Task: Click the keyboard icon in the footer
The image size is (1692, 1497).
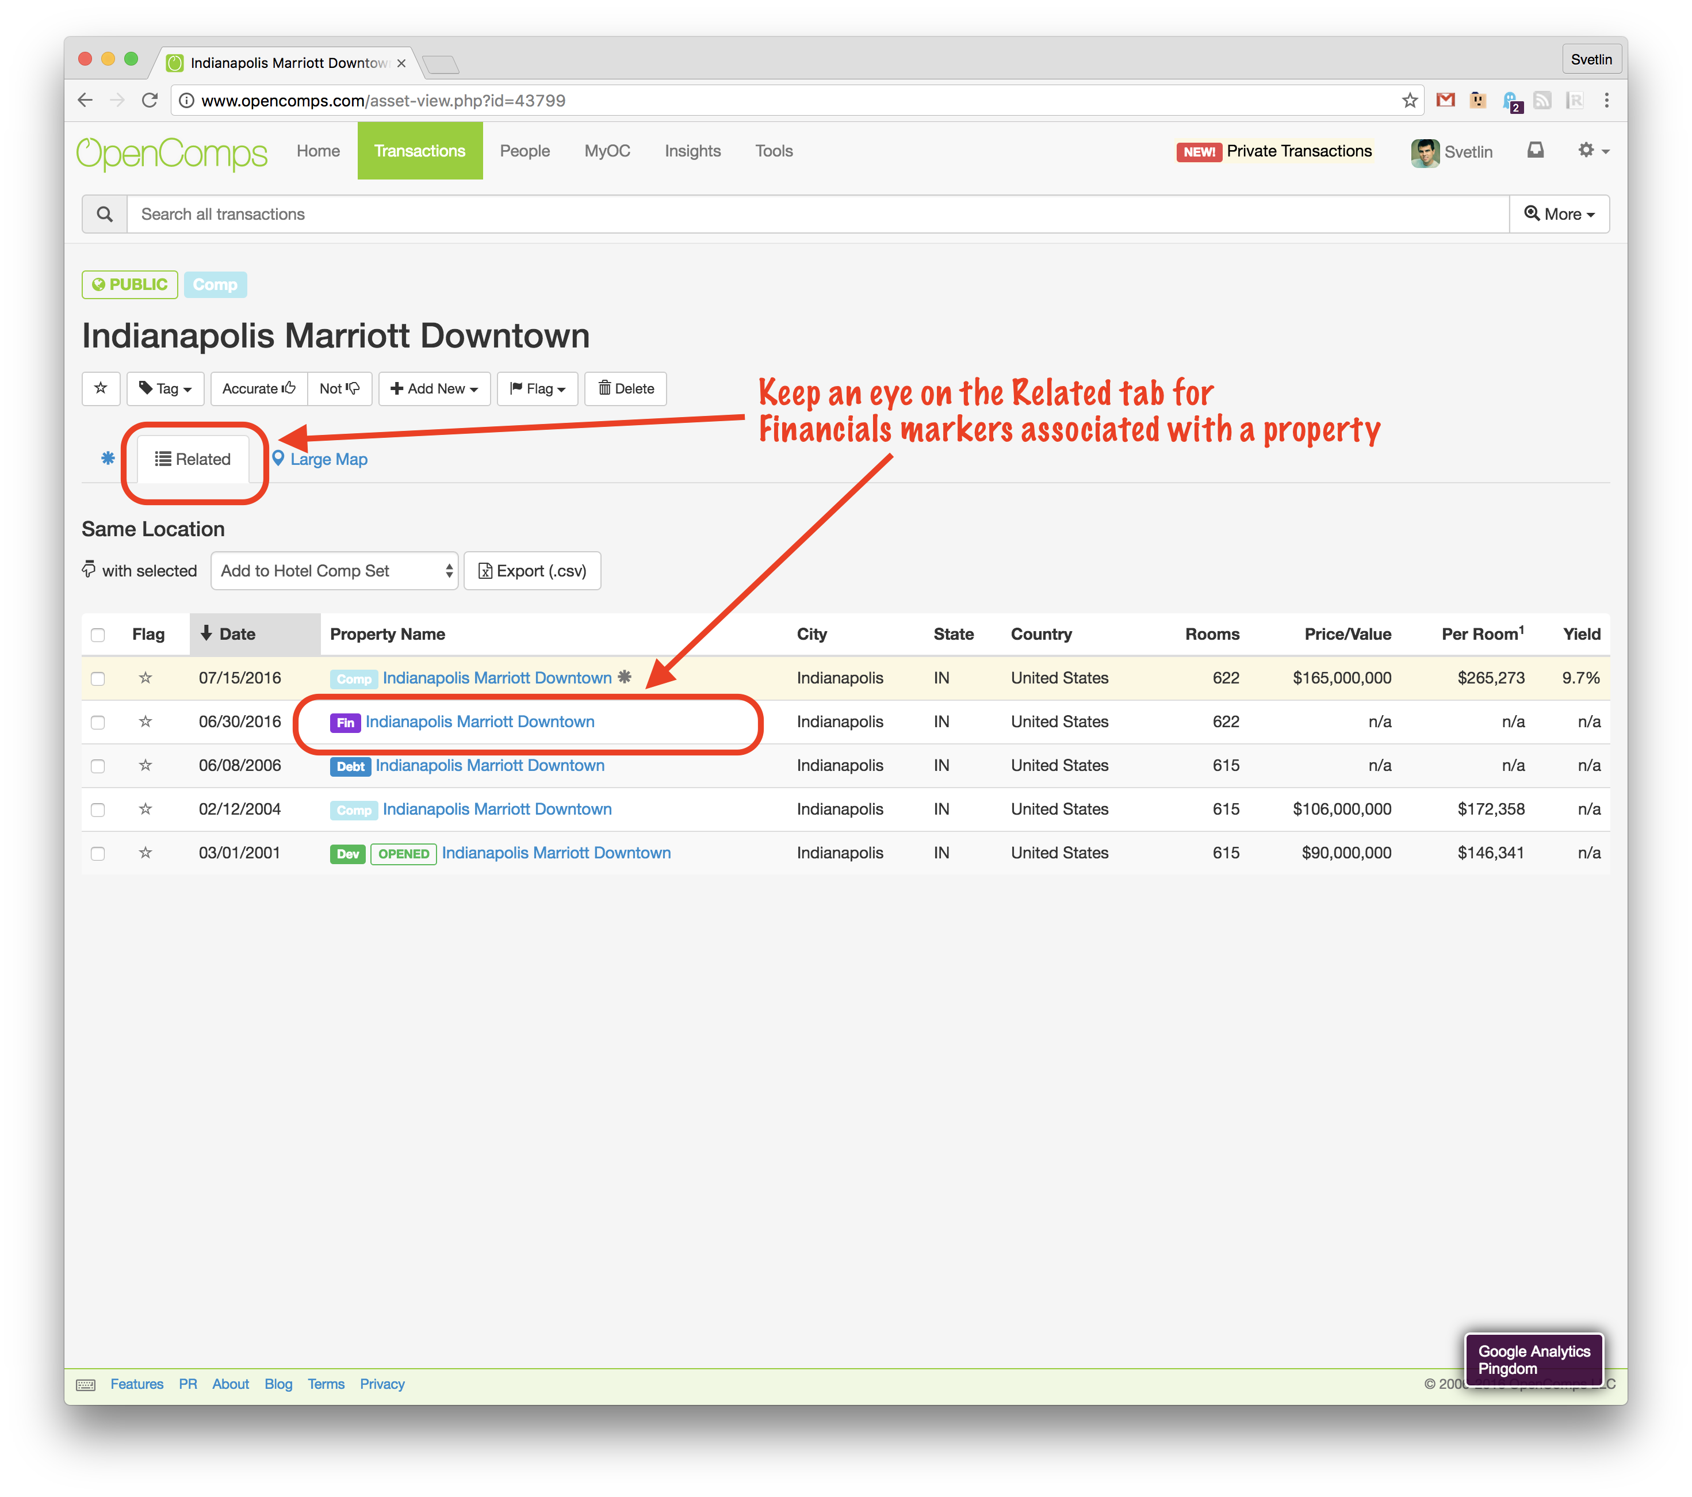Action: (x=86, y=1384)
